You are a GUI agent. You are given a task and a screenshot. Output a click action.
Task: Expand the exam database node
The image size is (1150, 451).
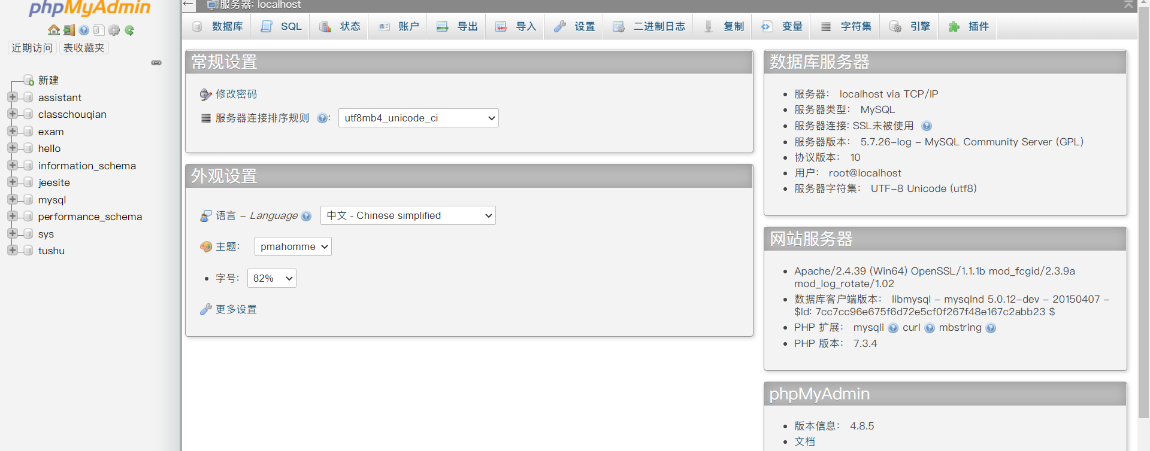pyautogui.click(x=12, y=131)
